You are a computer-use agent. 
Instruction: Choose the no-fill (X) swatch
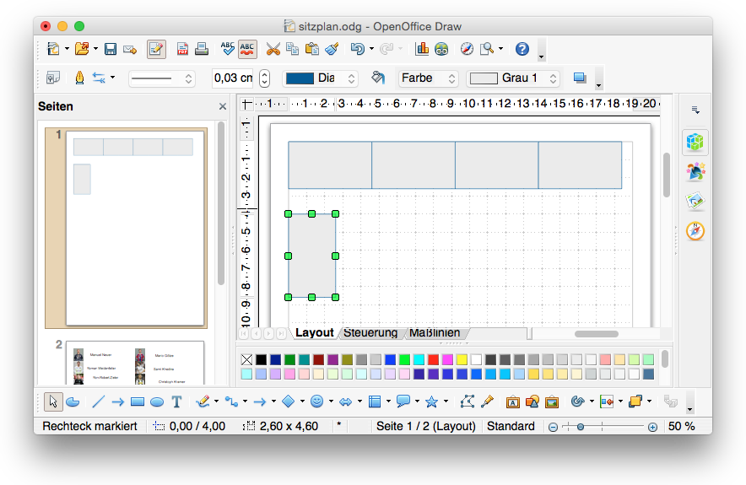point(247,359)
